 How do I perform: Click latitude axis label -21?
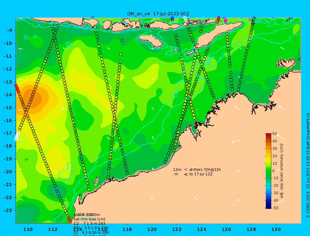pos(8,185)
